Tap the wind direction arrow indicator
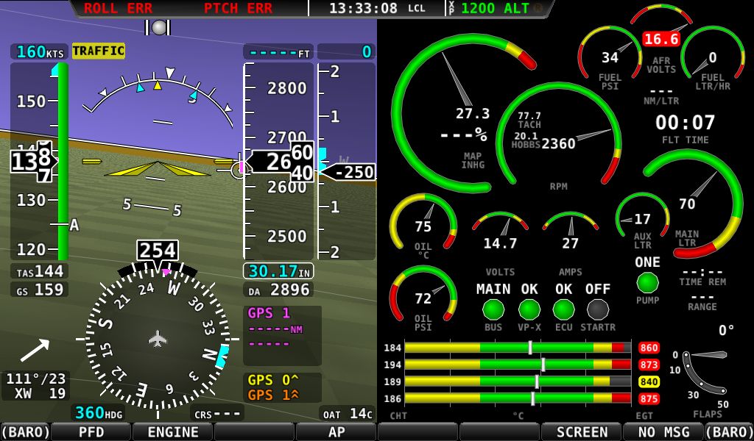Viewport: 754px width, 441px height. [x=35, y=351]
